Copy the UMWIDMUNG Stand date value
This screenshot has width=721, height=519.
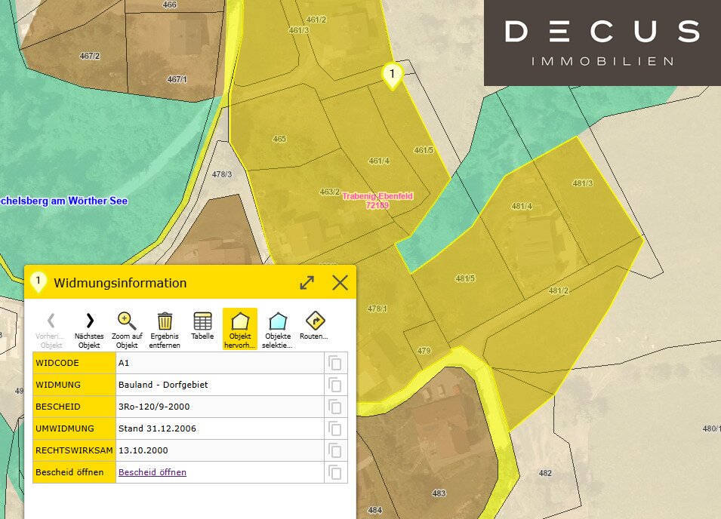pyautogui.click(x=335, y=428)
